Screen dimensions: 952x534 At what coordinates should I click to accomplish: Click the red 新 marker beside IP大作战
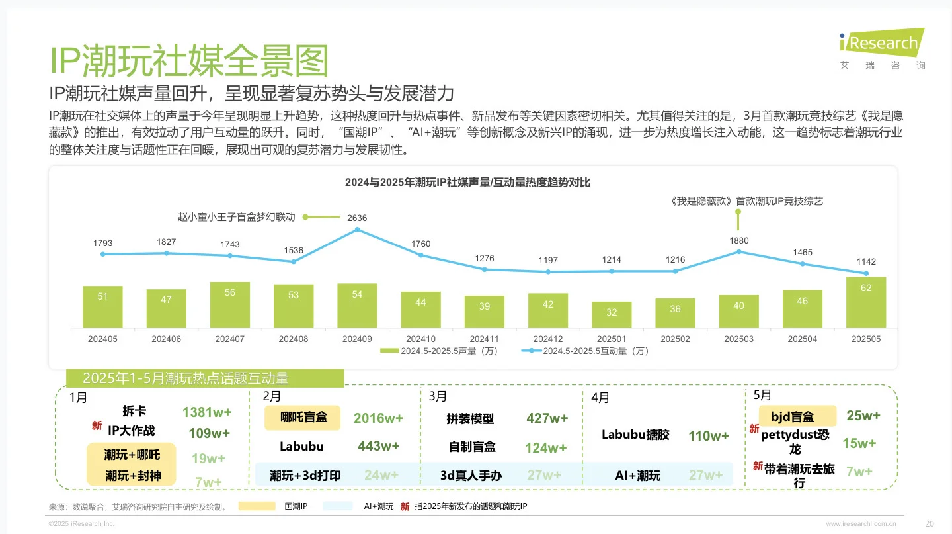(97, 426)
